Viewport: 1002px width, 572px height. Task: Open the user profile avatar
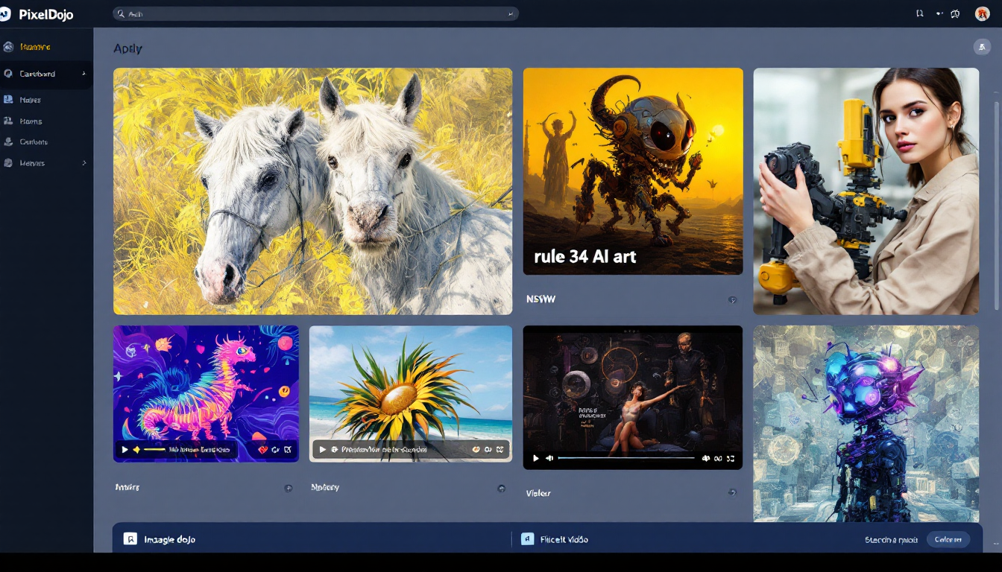(982, 13)
